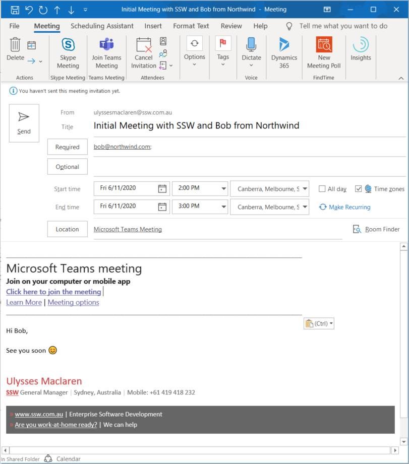This screenshot has height=464, width=409.
Task: Send the meeting invitation
Action: tap(24, 123)
